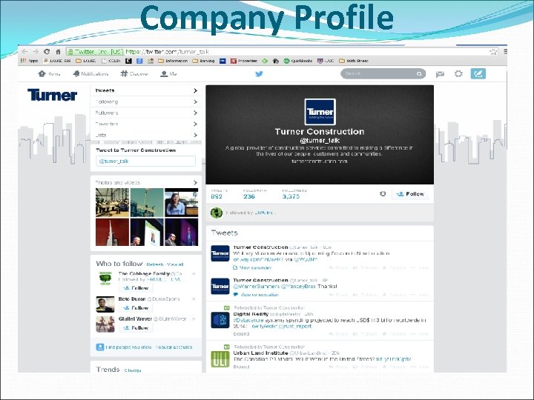Expand Photos and videos chevron
Image resolution: width=534 pixels, height=400 pixels.
point(195,183)
